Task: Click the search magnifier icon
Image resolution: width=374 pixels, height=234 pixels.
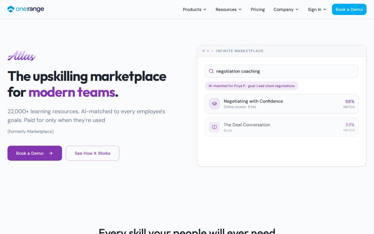Action: tap(211, 71)
